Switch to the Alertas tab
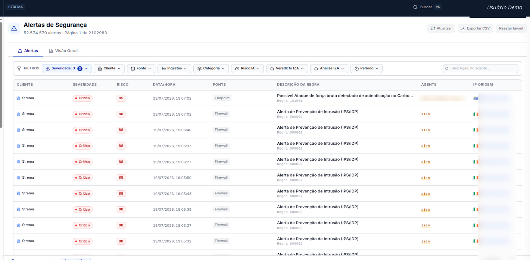 click(28, 51)
